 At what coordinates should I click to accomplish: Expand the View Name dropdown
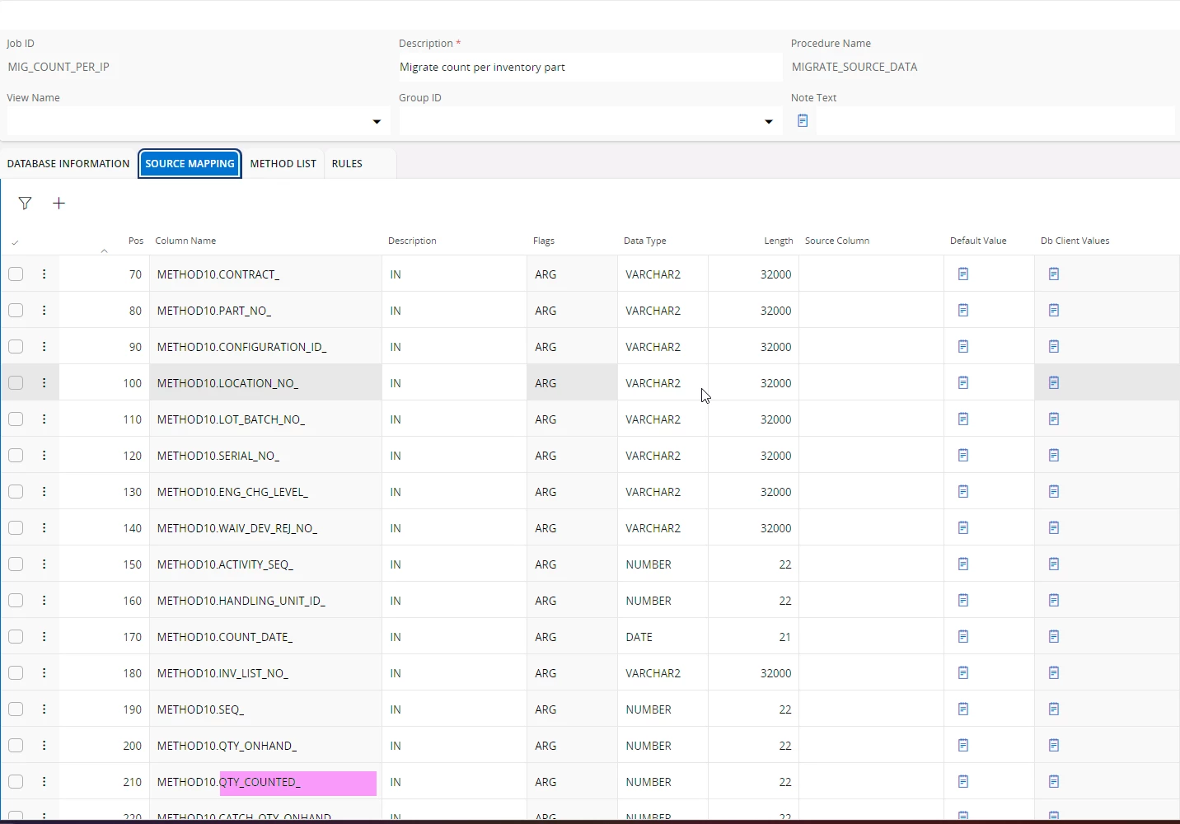click(x=377, y=122)
